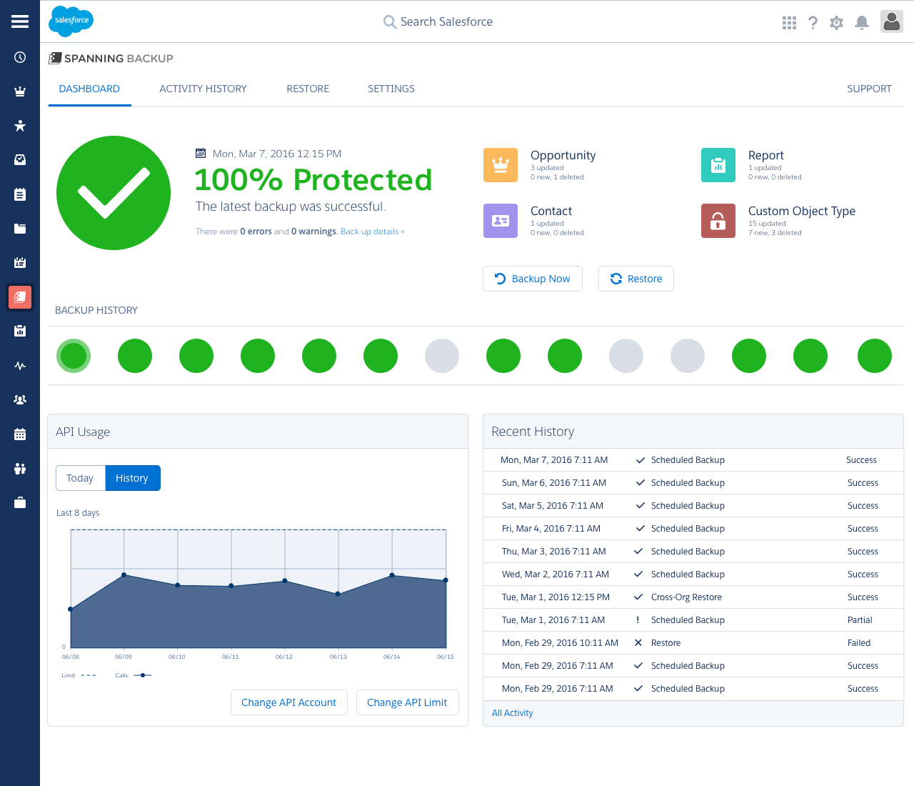Open the Settings tab

(391, 89)
